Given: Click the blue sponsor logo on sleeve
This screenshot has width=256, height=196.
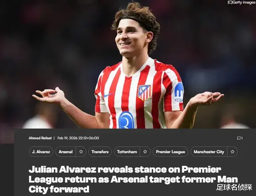Looking at the screenshot, I should coord(179,92).
